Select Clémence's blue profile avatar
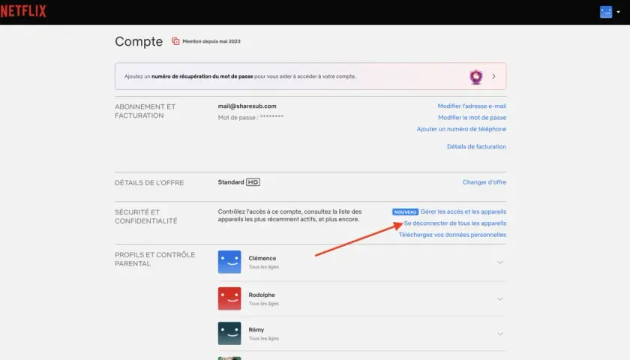 click(x=229, y=262)
